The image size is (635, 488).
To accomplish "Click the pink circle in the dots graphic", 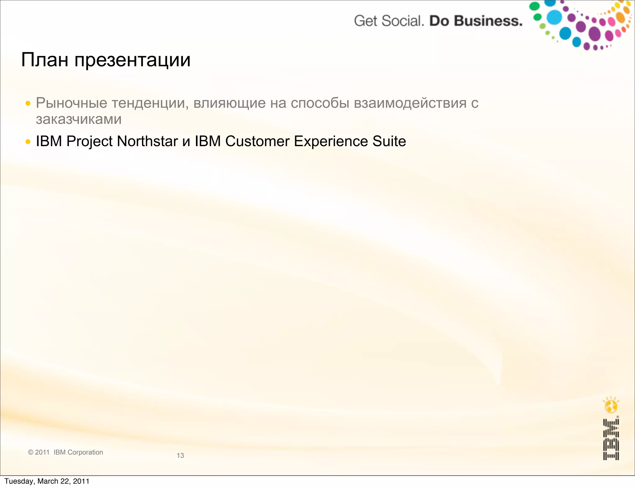I will click(611, 22).
